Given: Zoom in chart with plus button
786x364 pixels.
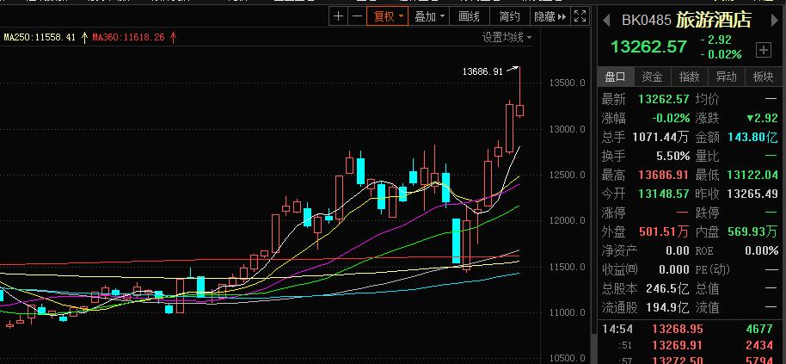Looking at the screenshot, I should tap(338, 16).
